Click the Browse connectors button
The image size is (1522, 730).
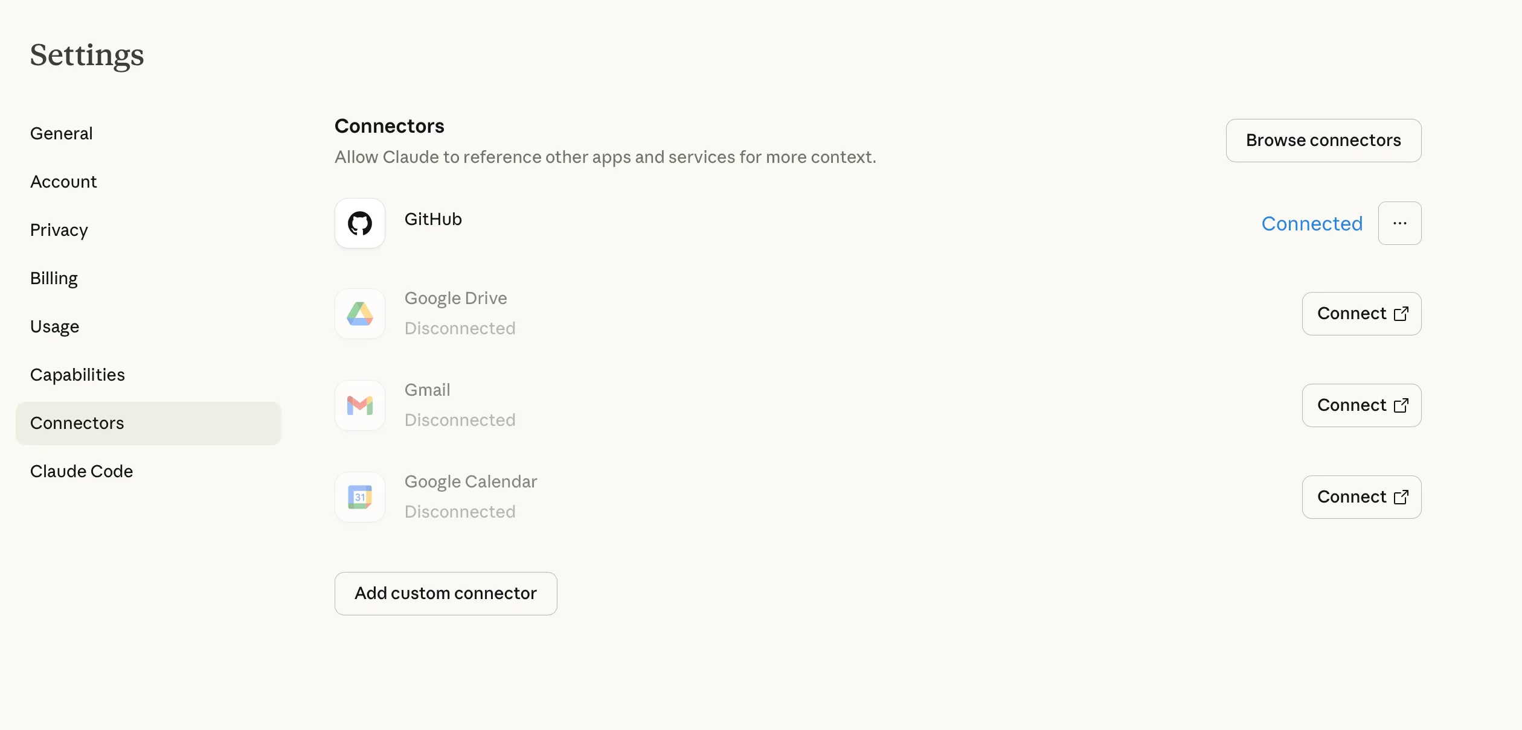(1323, 141)
